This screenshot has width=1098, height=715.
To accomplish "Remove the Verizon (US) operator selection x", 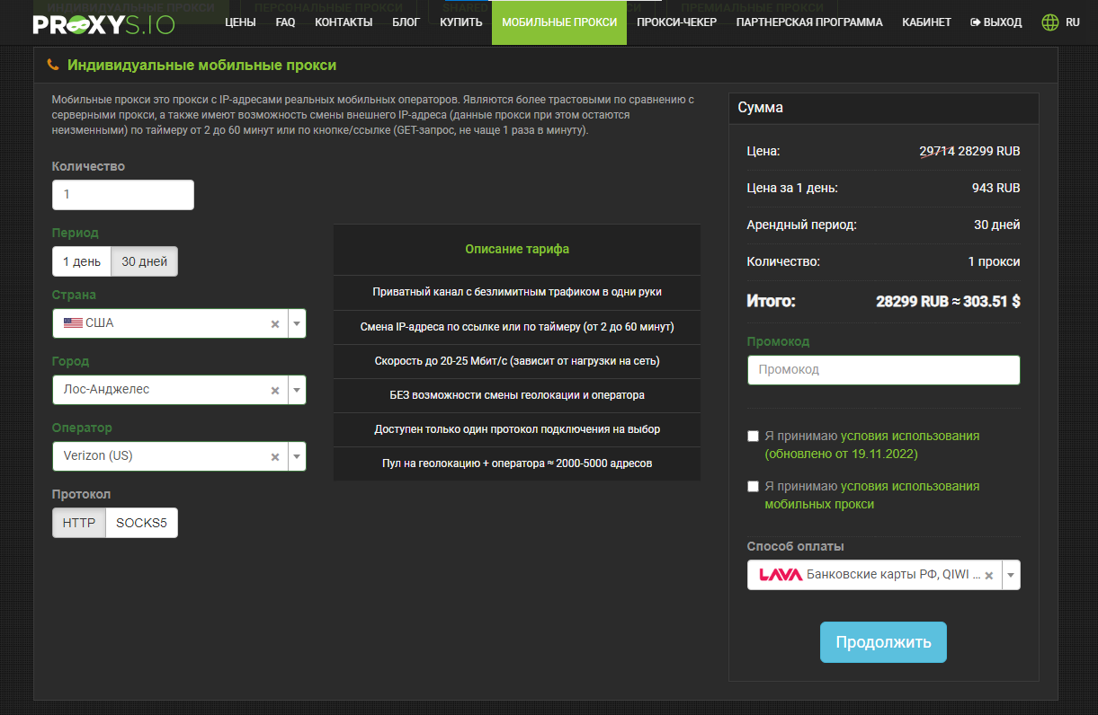I will (275, 457).
